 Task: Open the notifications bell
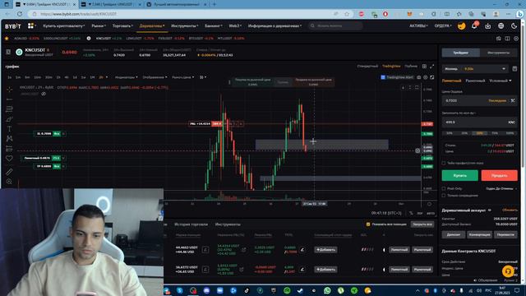[474, 25]
